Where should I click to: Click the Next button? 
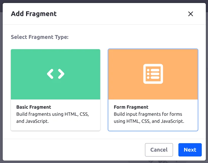click(190, 150)
